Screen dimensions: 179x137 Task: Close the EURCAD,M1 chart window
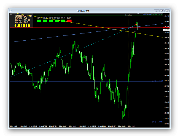coord(167,11)
